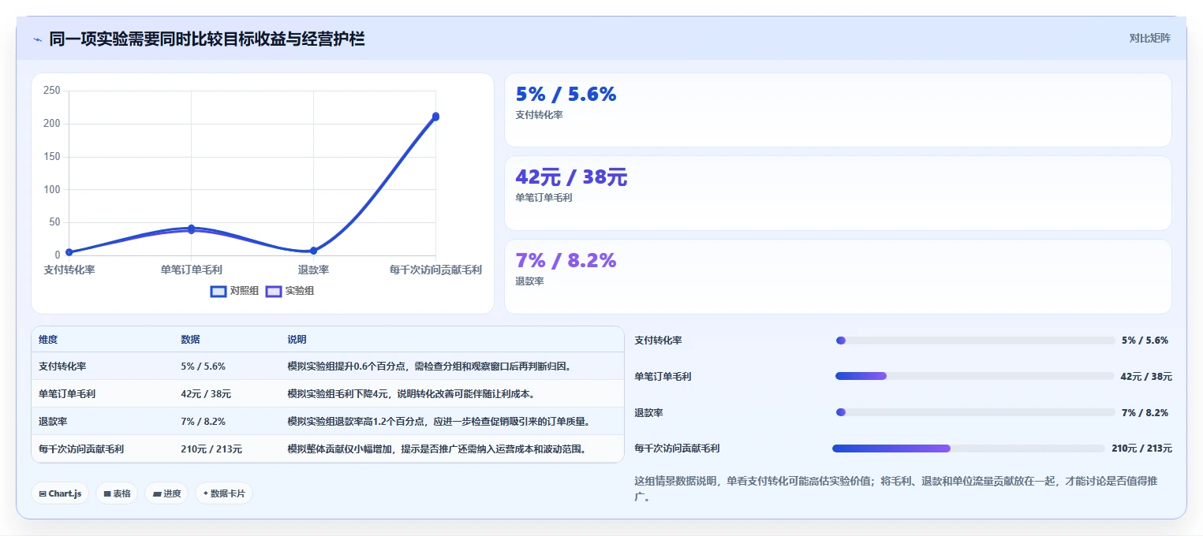Toggle the 实验组 legend entry
Viewport: 1203px width, 536px height.
290,291
